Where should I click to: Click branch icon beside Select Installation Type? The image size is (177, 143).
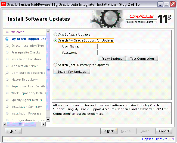(7, 46)
